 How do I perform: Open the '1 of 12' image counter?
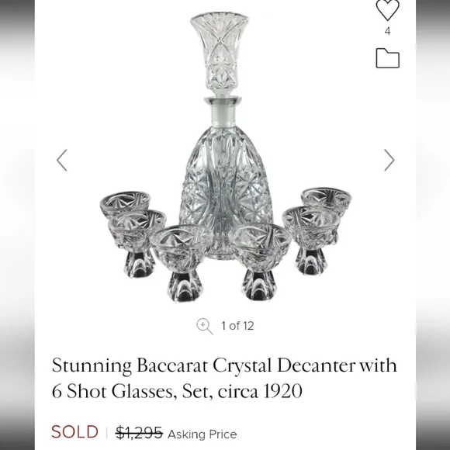coord(237,326)
